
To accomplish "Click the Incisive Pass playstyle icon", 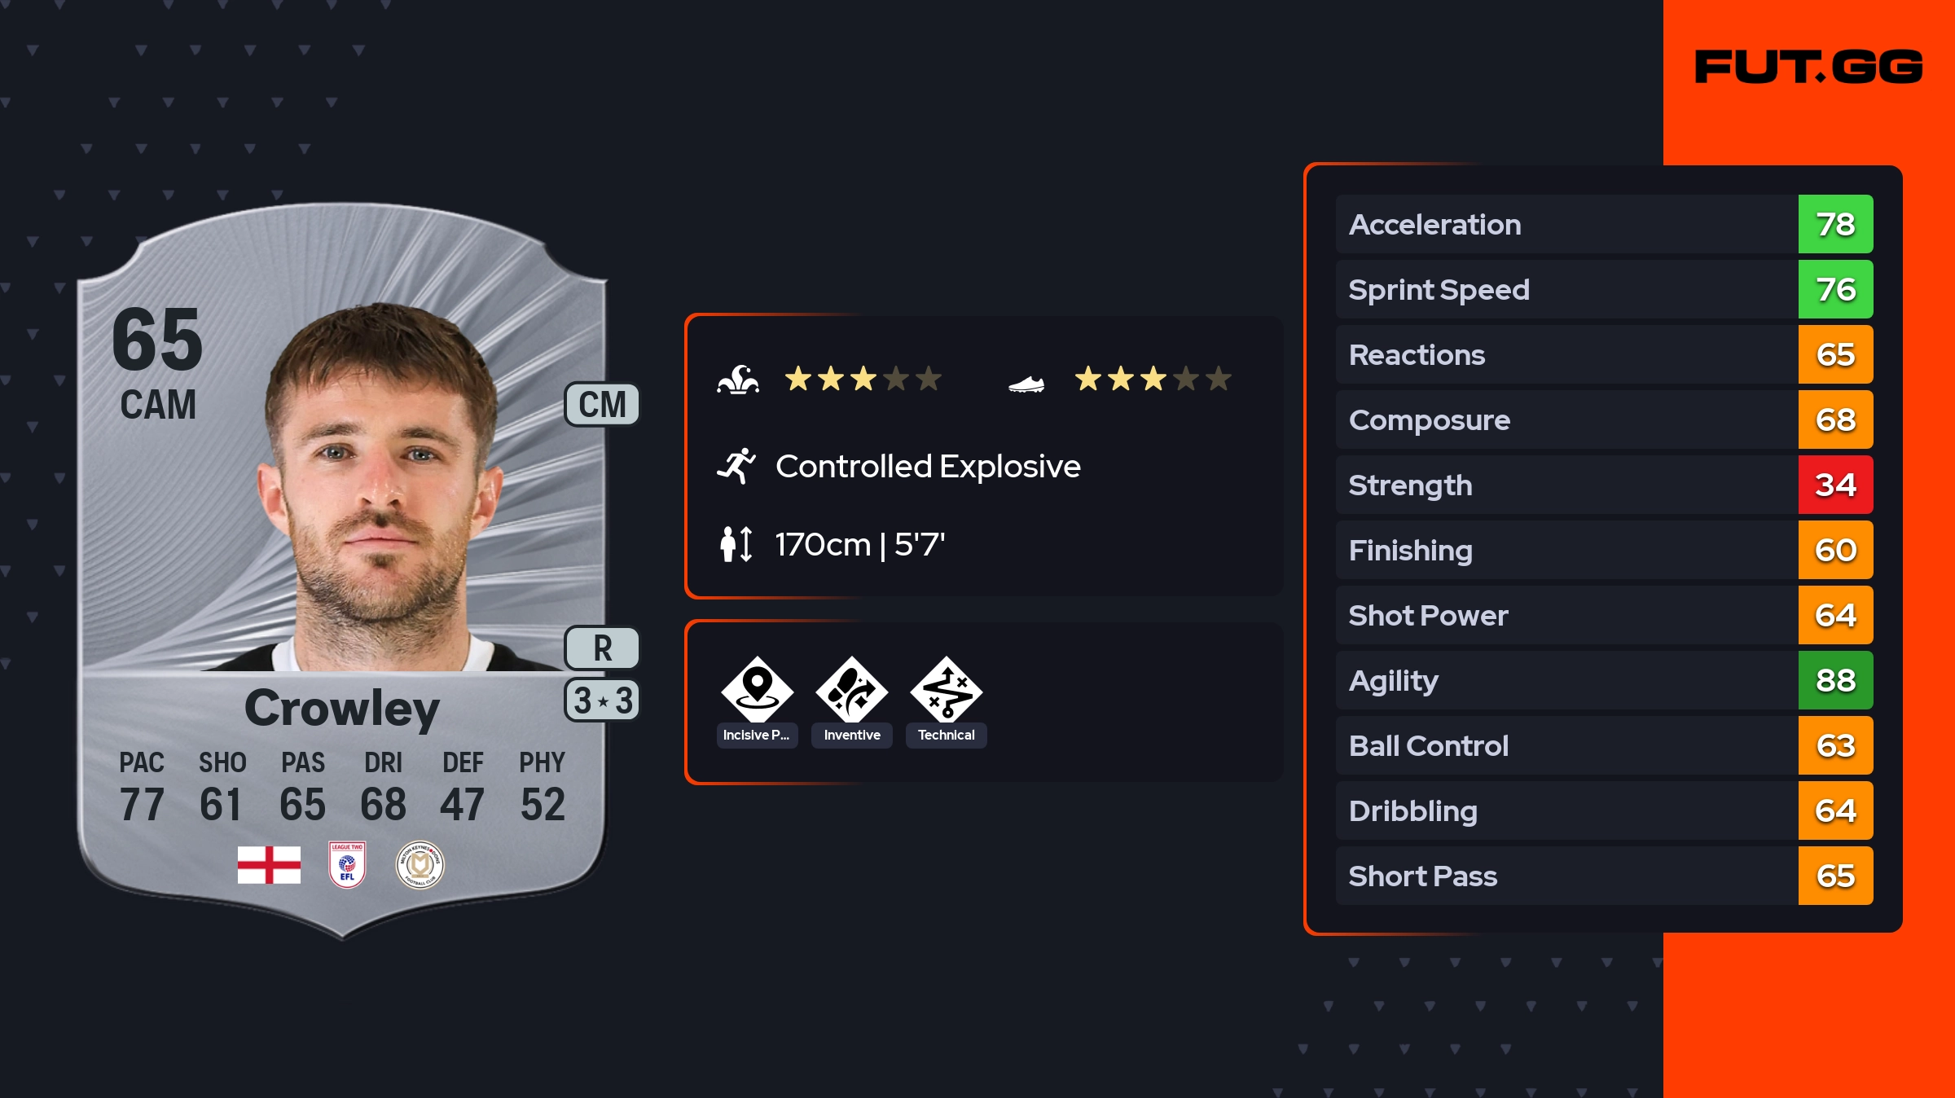I will [x=757, y=689].
